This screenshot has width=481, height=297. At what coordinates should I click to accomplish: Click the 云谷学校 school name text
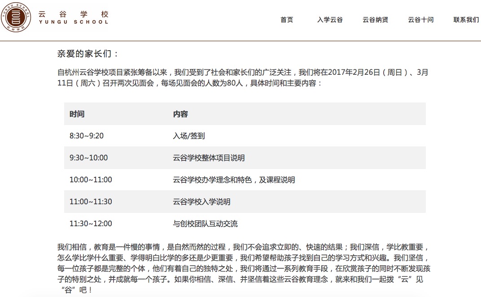coord(74,14)
